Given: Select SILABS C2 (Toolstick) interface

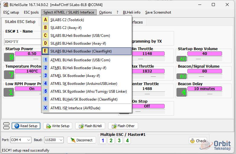Looking at the screenshot, I should click(67, 20).
